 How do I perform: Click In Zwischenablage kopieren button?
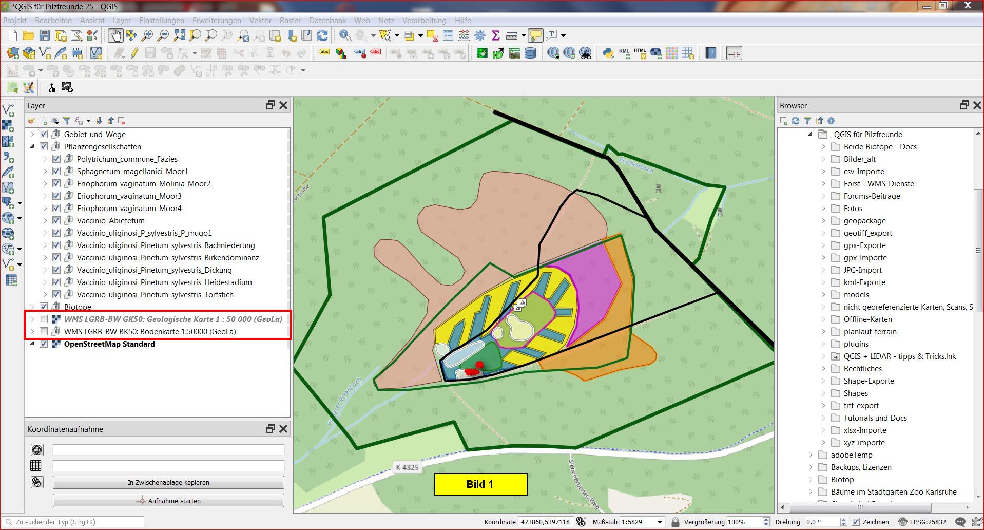coord(168,482)
